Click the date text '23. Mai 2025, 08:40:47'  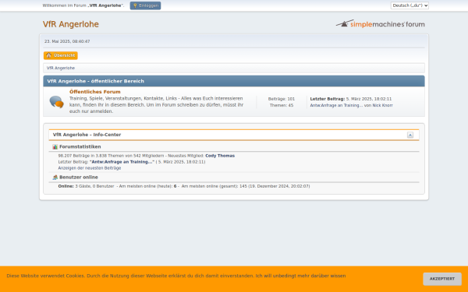click(67, 41)
